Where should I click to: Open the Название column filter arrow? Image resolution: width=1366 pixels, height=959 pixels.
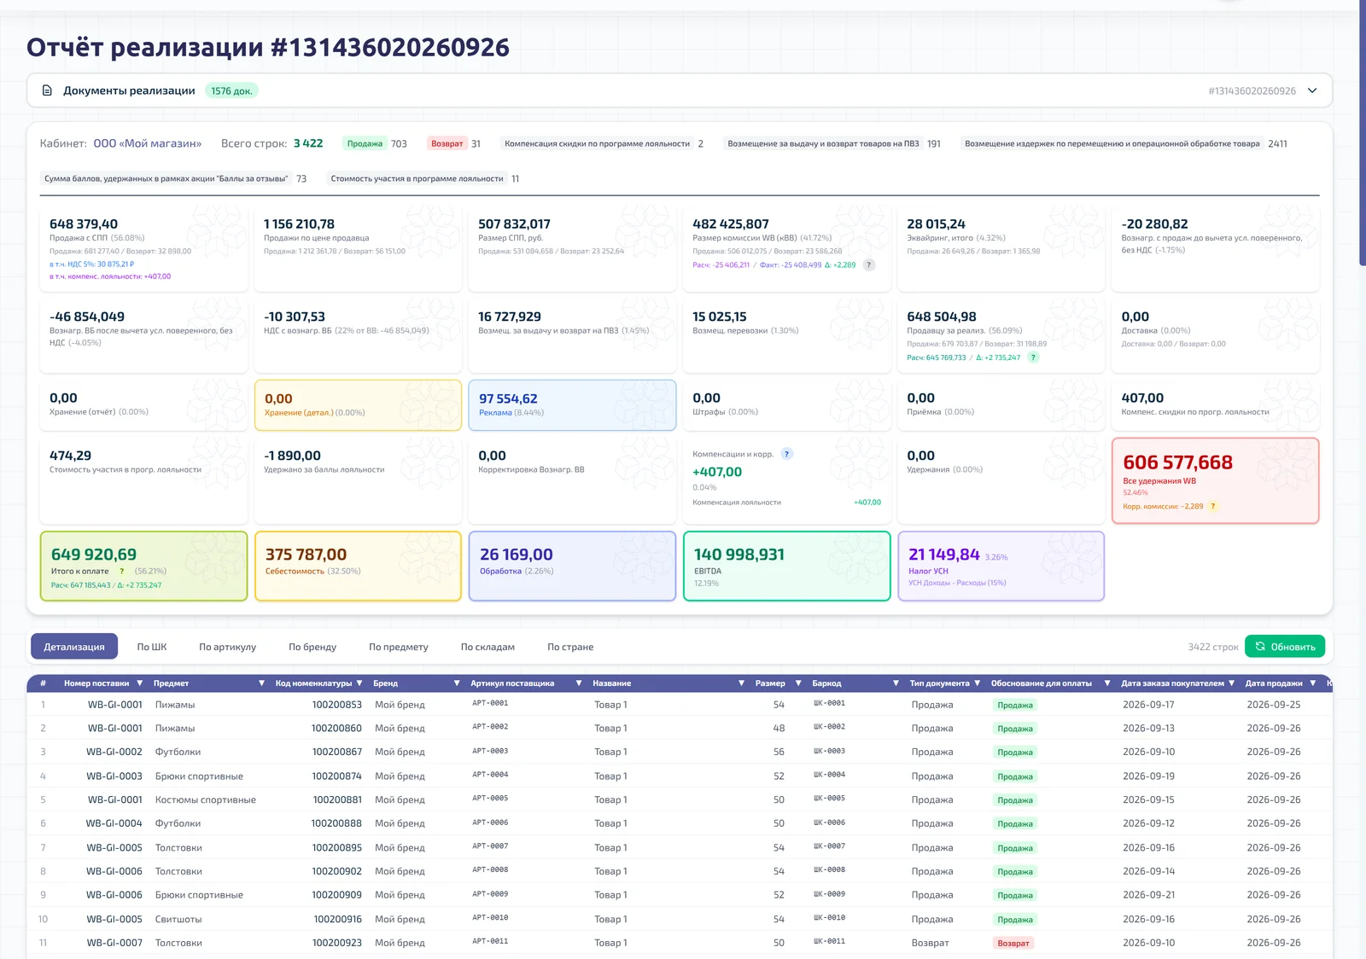(x=741, y=683)
